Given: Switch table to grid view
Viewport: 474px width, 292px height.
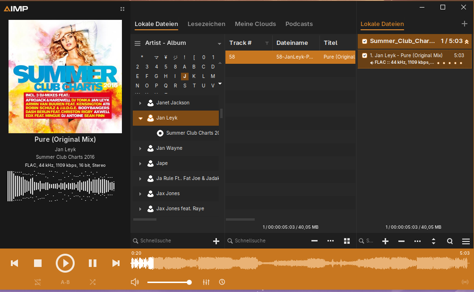Looking at the screenshot, I should coord(347,241).
